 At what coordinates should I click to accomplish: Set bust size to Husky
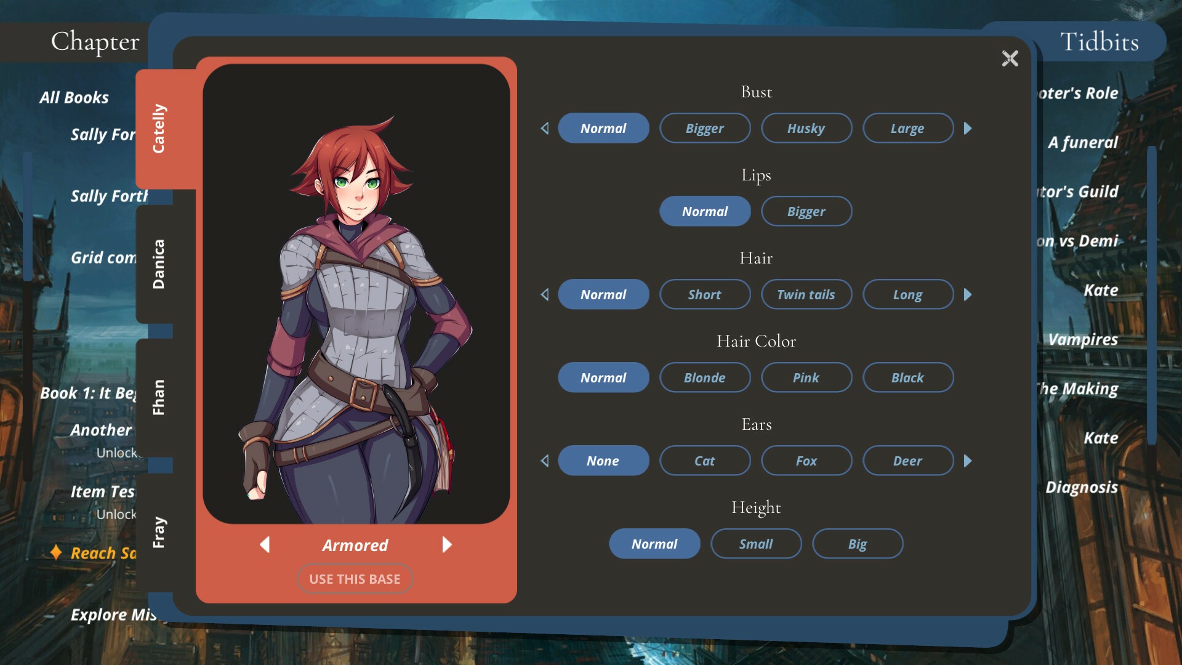806,129
